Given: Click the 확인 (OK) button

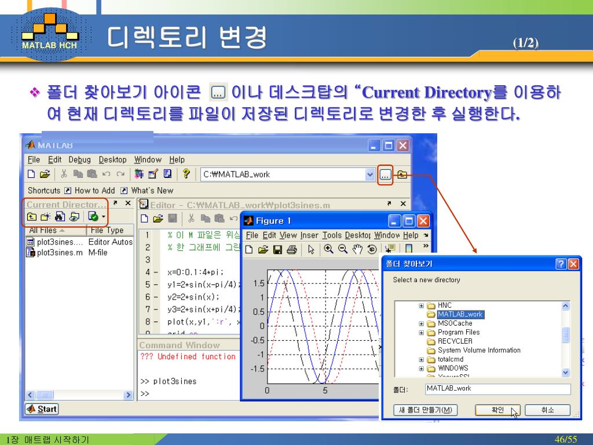Looking at the screenshot, I should pos(497,410).
